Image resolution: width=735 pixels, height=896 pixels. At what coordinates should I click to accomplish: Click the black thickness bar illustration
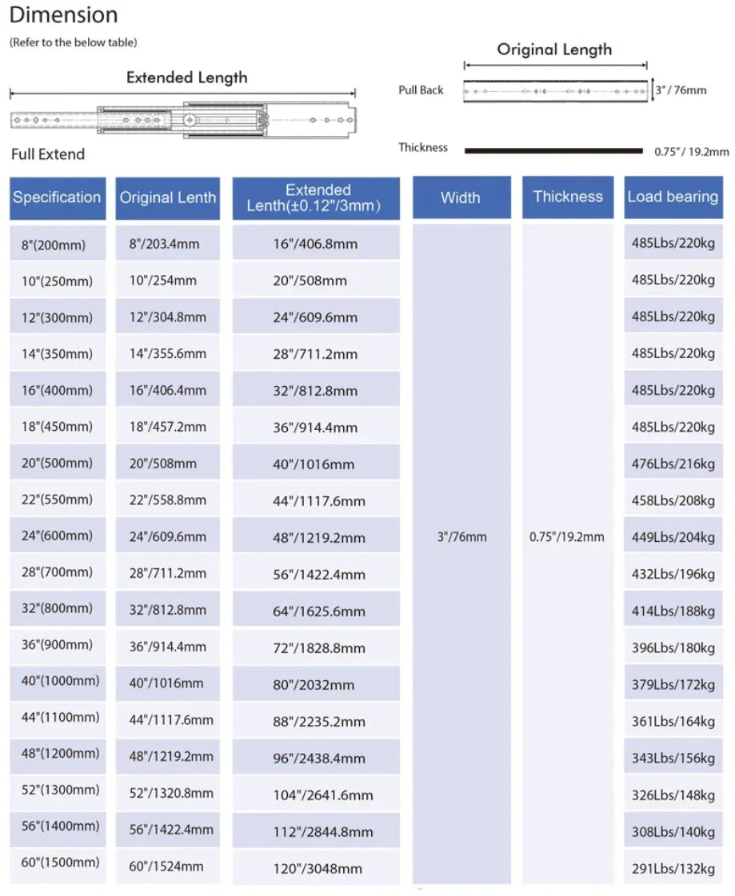click(x=553, y=150)
